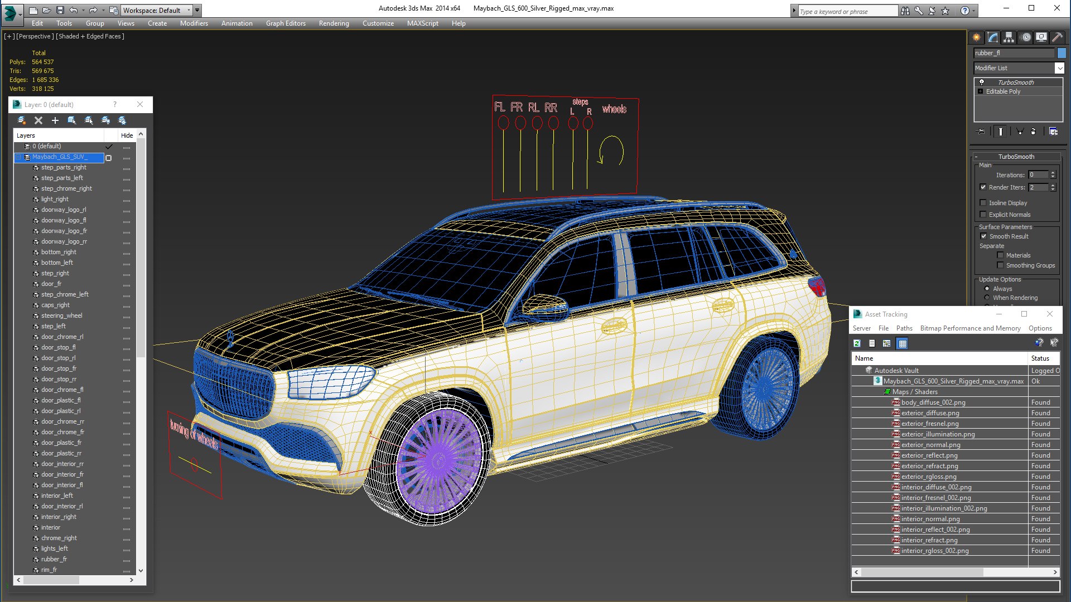This screenshot has height=602, width=1071.
Task: Click Create New Layer icon in Layer panel
Action: (22, 120)
